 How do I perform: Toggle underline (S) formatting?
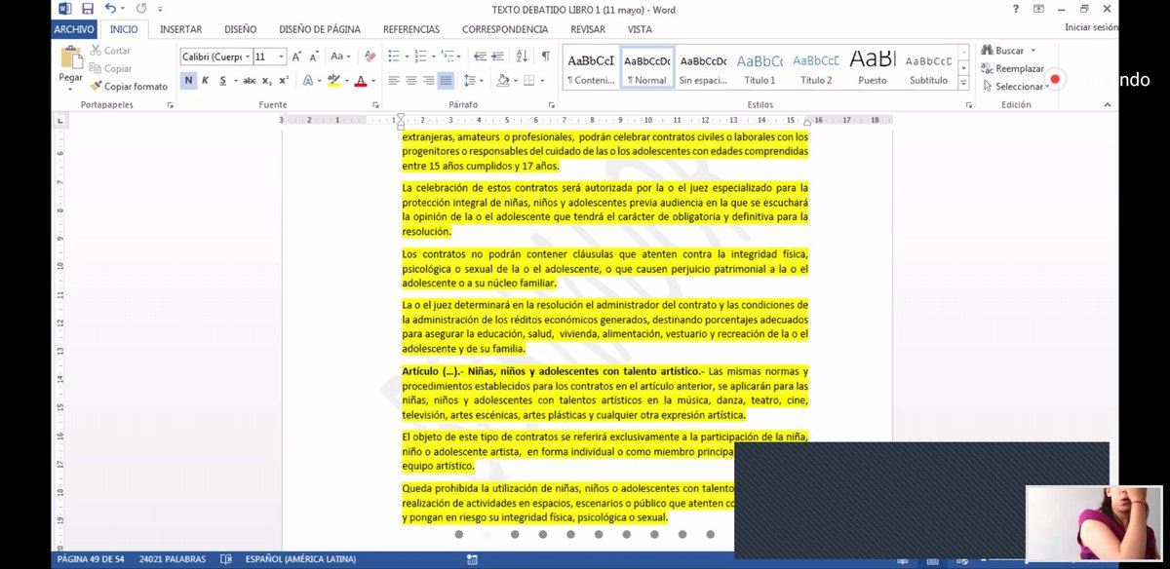tap(223, 80)
